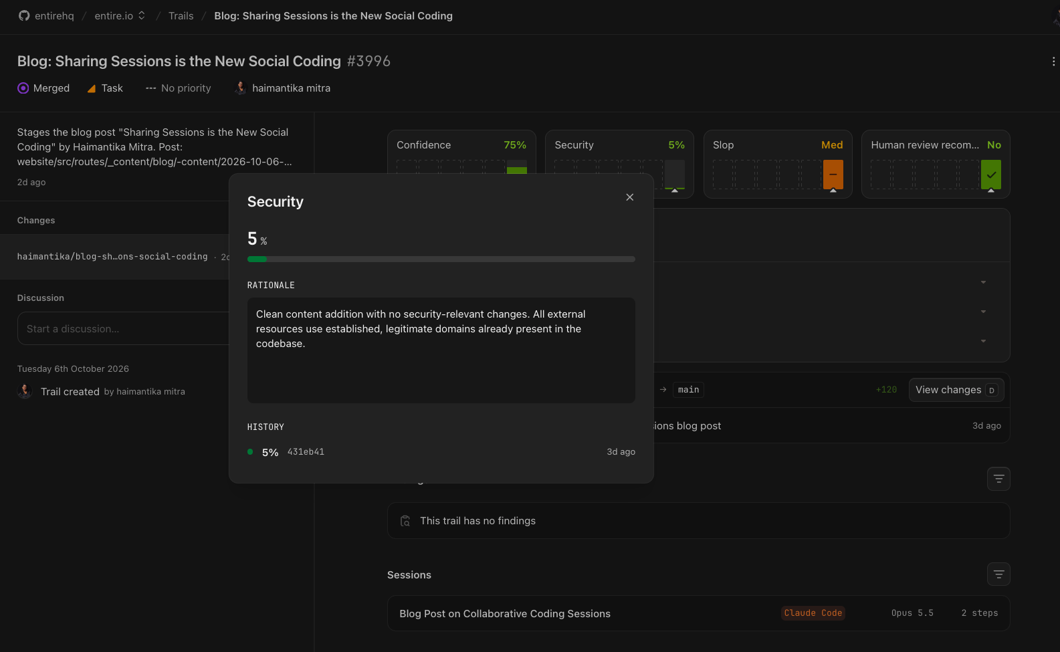Expand the middle collapsed row chevron in the right panel
Viewport: 1060px width, 652px height.
click(x=983, y=312)
